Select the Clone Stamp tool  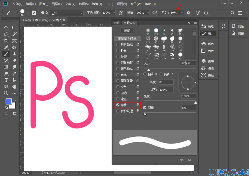tap(14, 54)
